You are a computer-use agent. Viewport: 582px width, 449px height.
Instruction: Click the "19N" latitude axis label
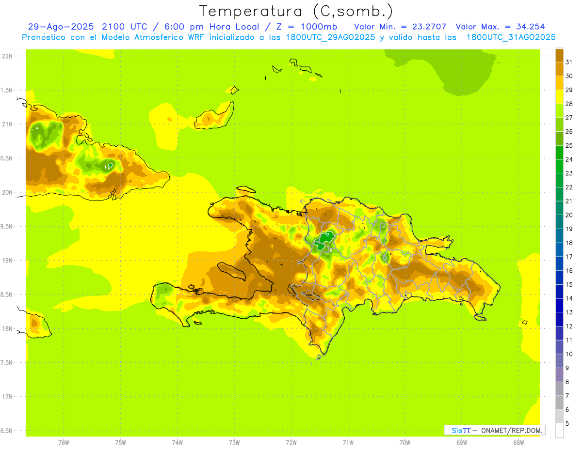click(7, 261)
